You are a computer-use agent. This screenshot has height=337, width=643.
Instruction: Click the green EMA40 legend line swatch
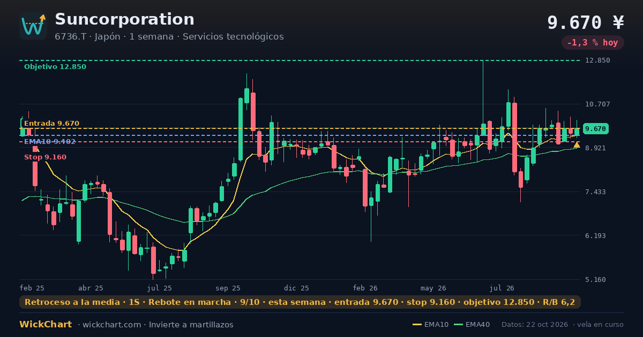458,325
